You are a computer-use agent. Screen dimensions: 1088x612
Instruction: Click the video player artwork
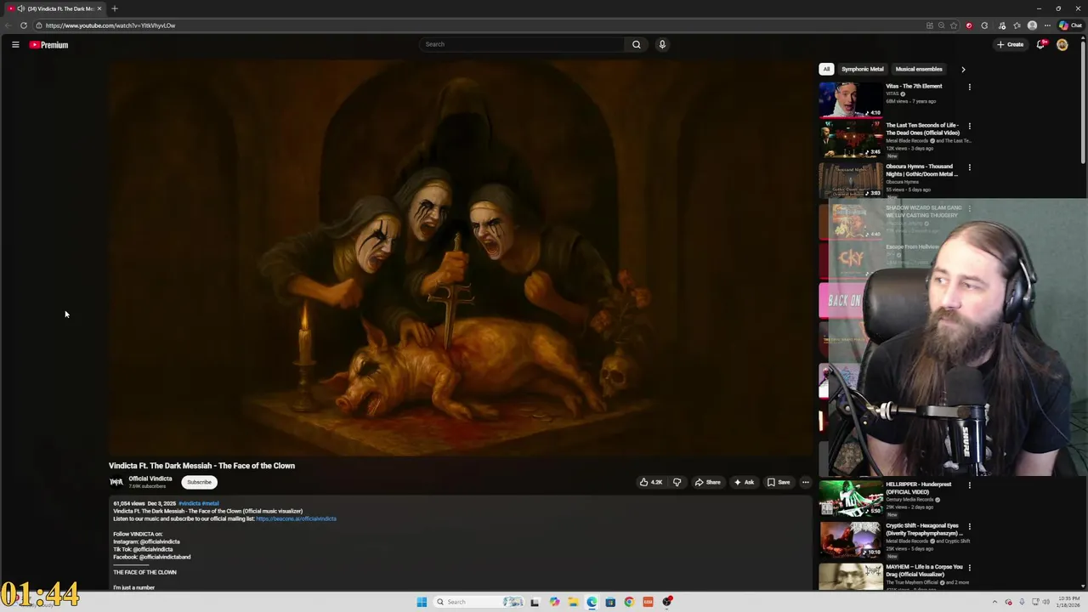[462, 258]
